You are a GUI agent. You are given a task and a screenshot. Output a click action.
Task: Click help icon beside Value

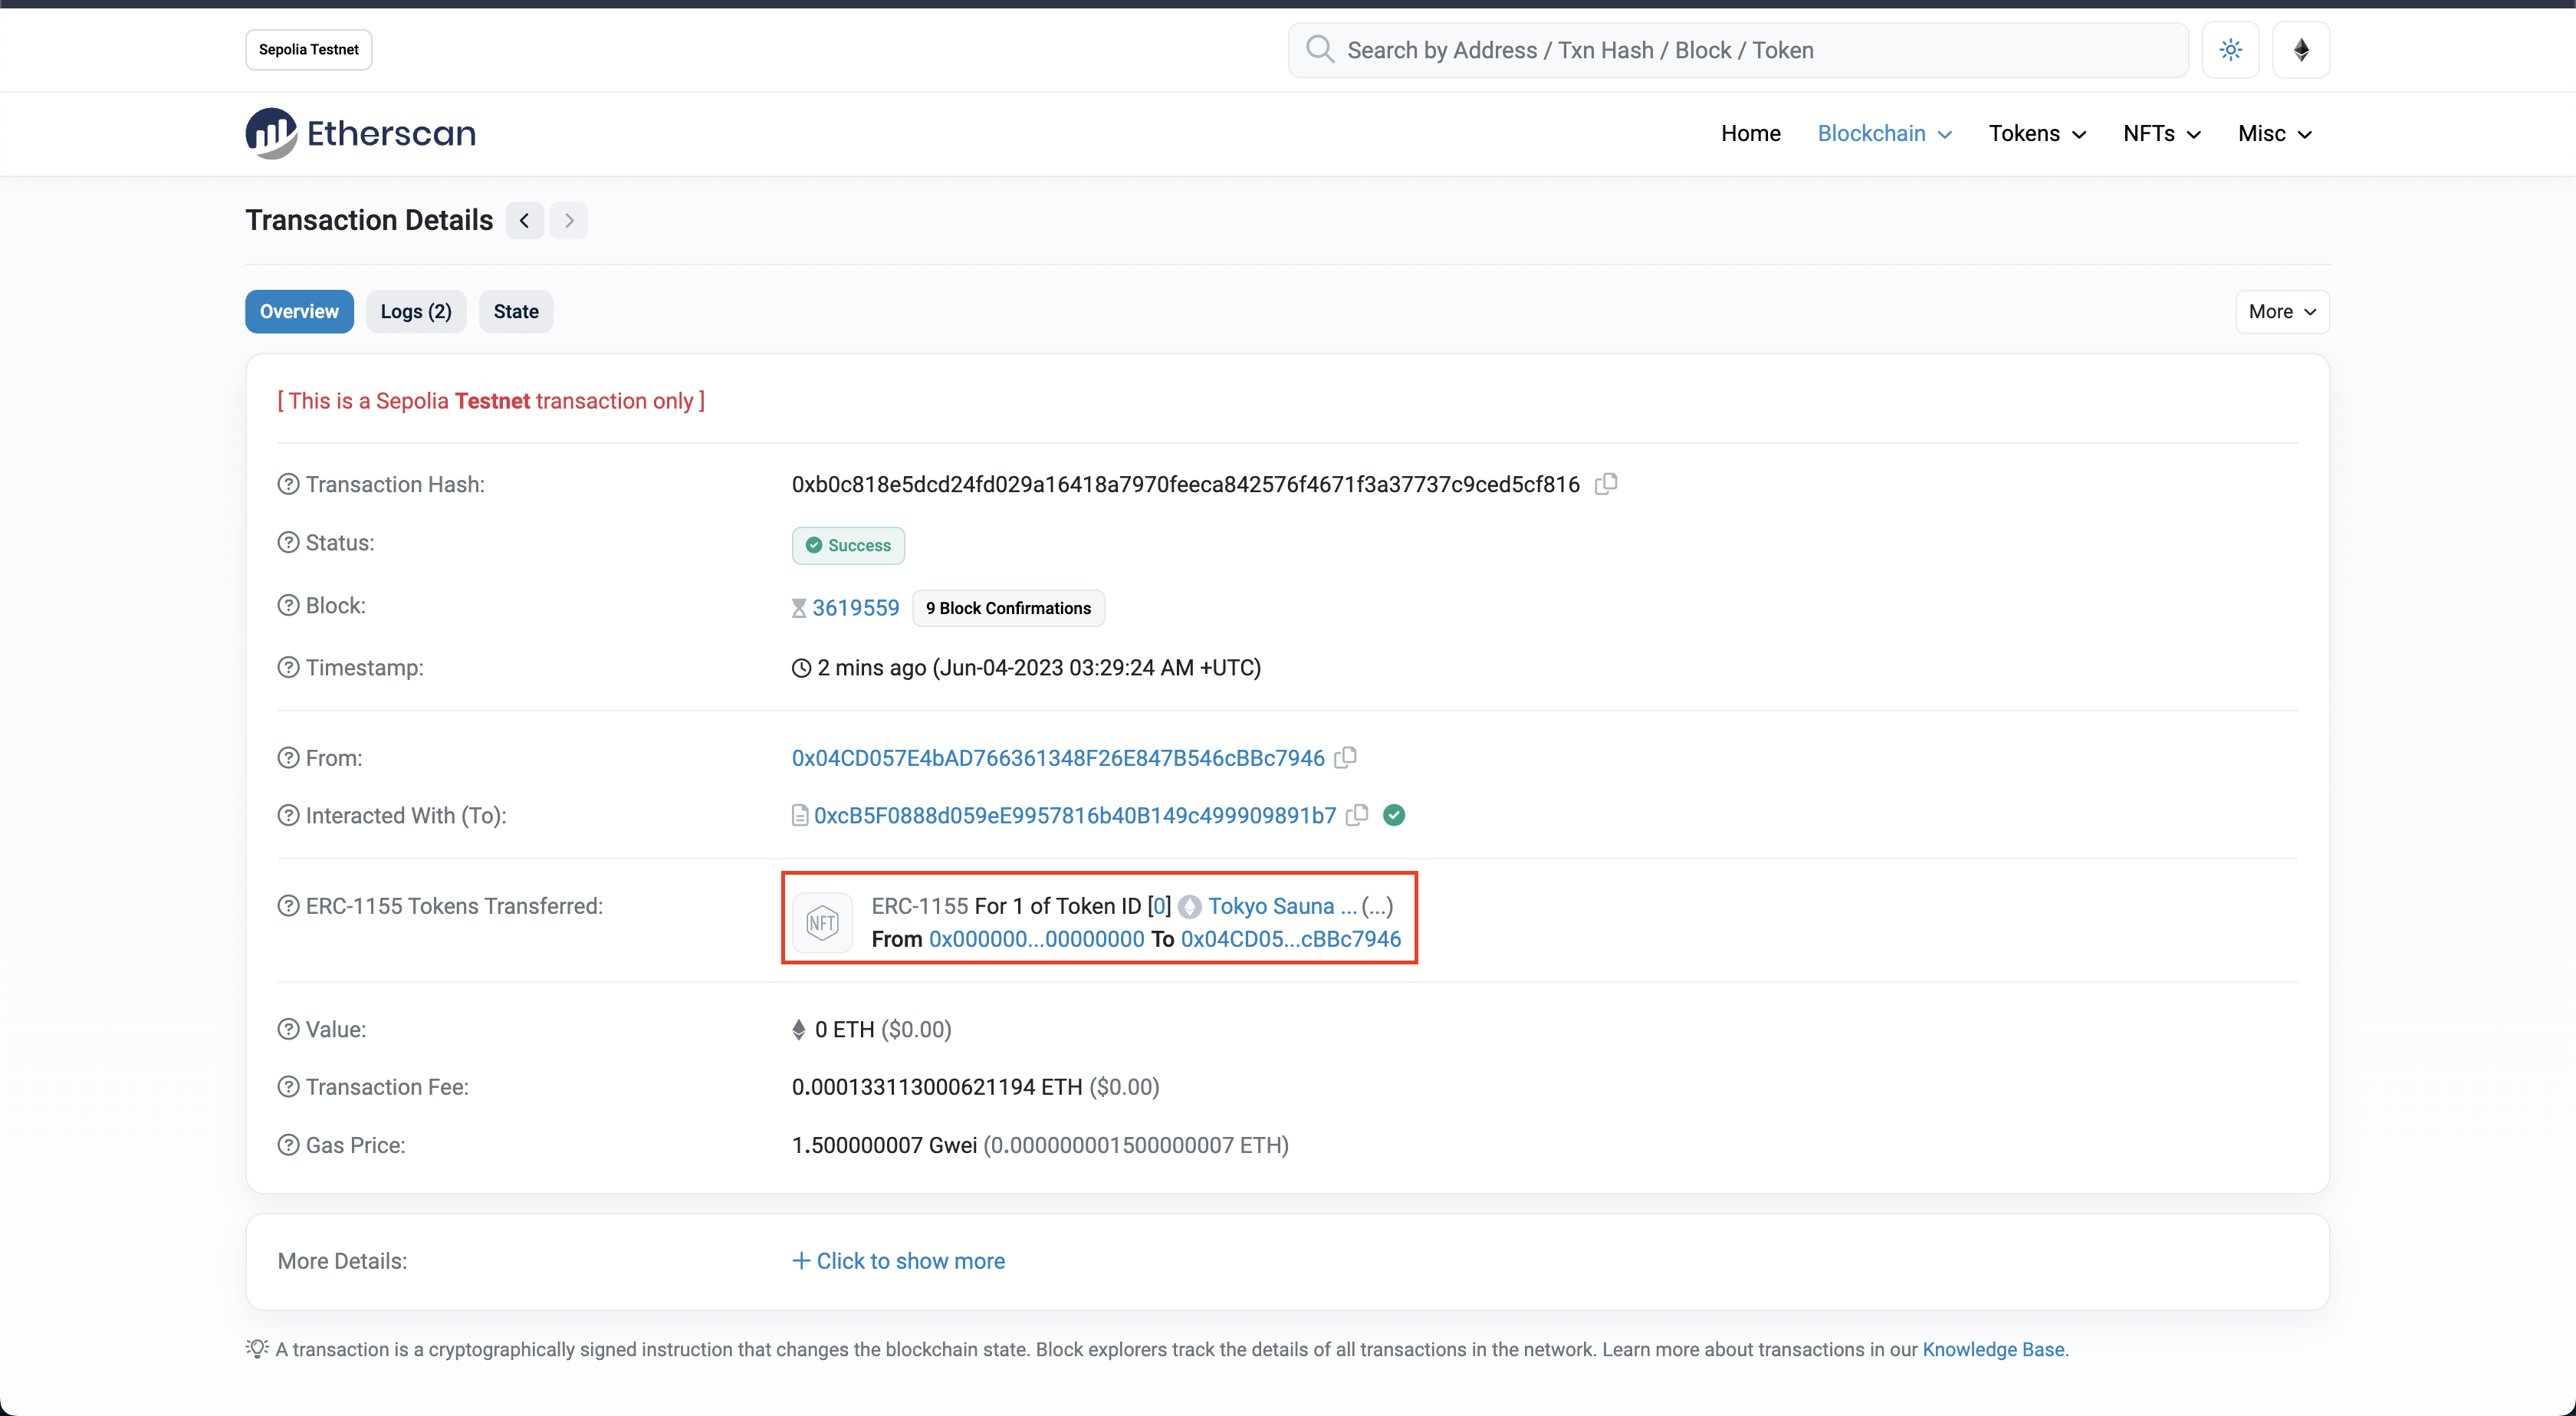tap(288, 1029)
